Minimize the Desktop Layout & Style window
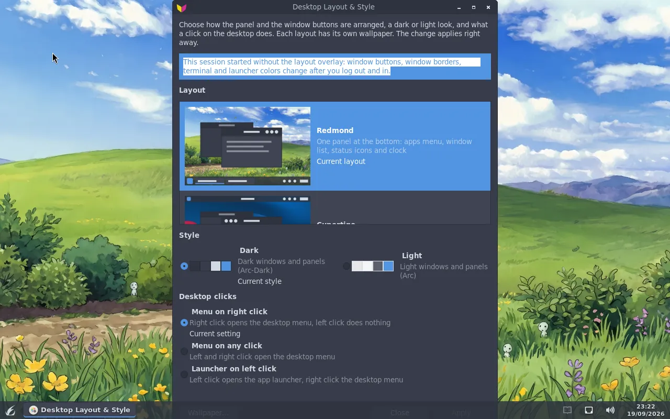670x419 pixels. point(459,7)
